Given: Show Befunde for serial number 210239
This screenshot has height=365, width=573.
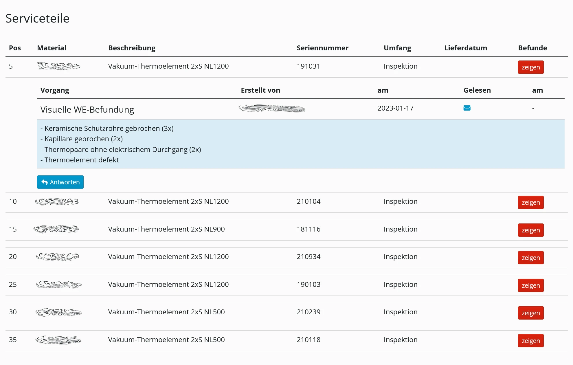Looking at the screenshot, I should pyautogui.click(x=531, y=313).
